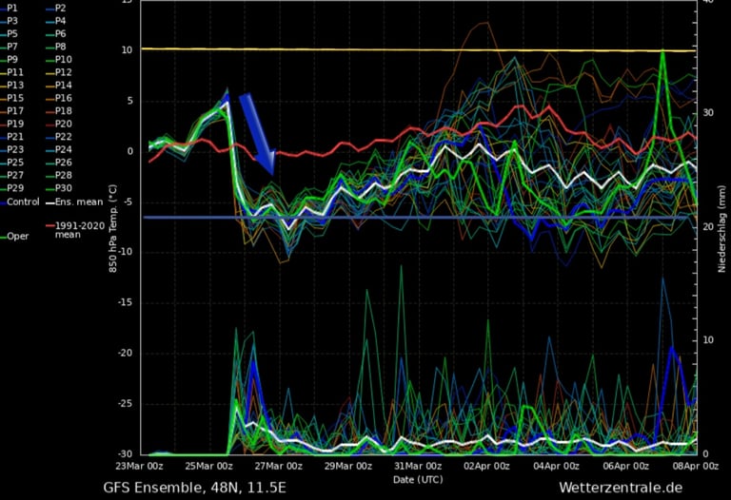Click on P22 in legend

tap(64, 137)
